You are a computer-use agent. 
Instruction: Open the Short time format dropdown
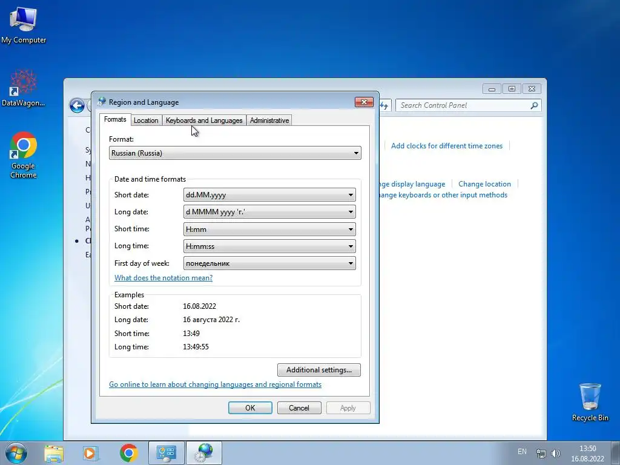tap(269, 229)
